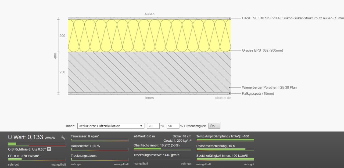Click the Graues EPS 032 (200mm) label
Screen dimensions: 344x168
tap(262, 50)
